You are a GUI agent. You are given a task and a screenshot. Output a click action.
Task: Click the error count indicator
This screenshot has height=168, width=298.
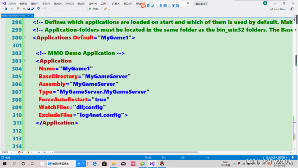pyautogui.click(x=20, y=152)
